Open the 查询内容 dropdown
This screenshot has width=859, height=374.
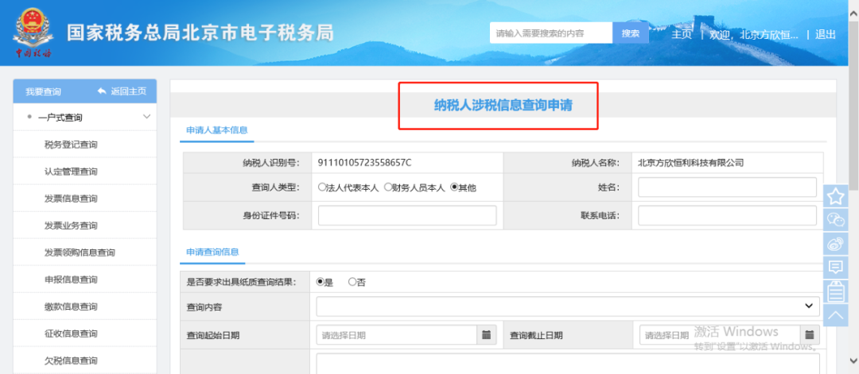coord(568,307)
